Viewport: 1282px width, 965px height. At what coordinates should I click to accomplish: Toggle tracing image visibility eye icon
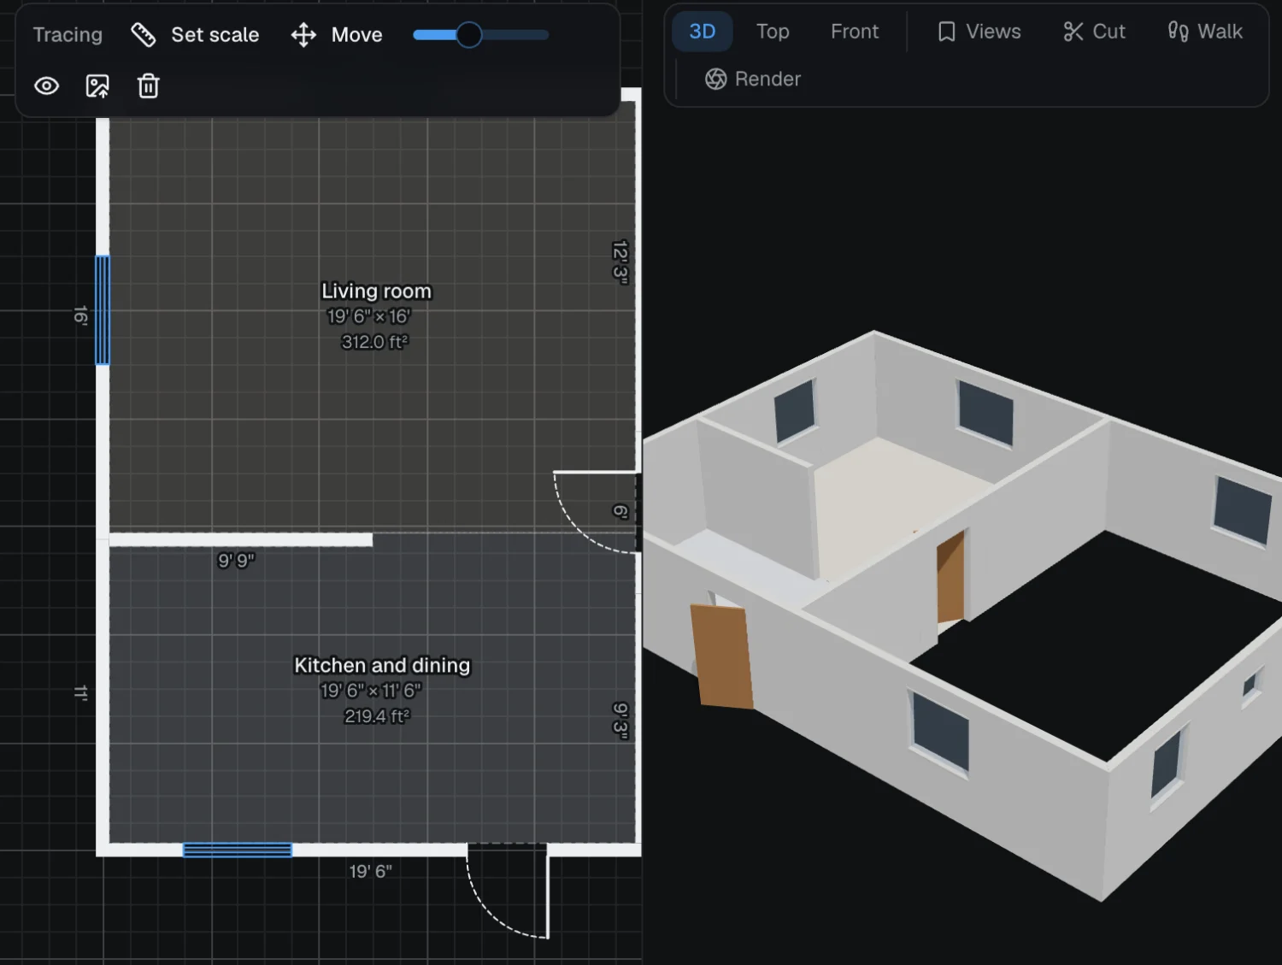(x=46, y=85)
